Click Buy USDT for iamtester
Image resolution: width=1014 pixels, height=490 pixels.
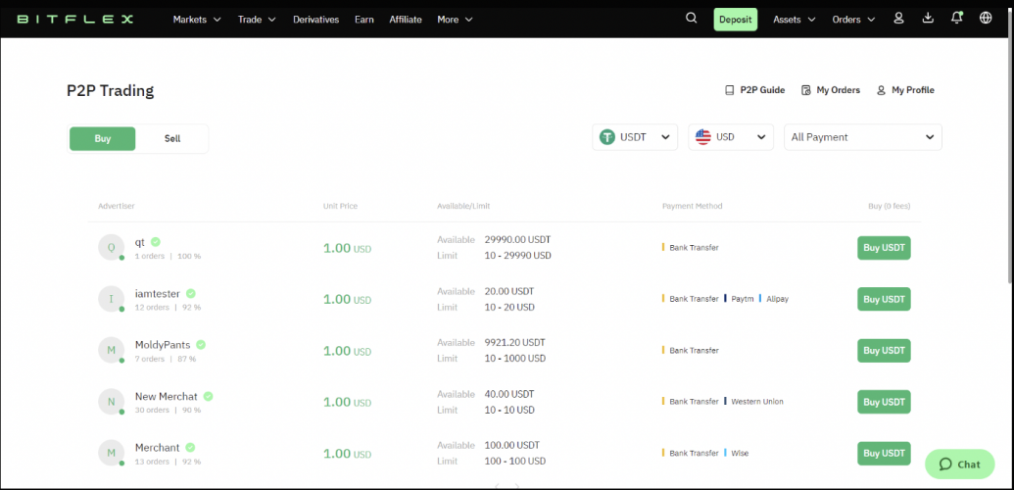(884, 299)
